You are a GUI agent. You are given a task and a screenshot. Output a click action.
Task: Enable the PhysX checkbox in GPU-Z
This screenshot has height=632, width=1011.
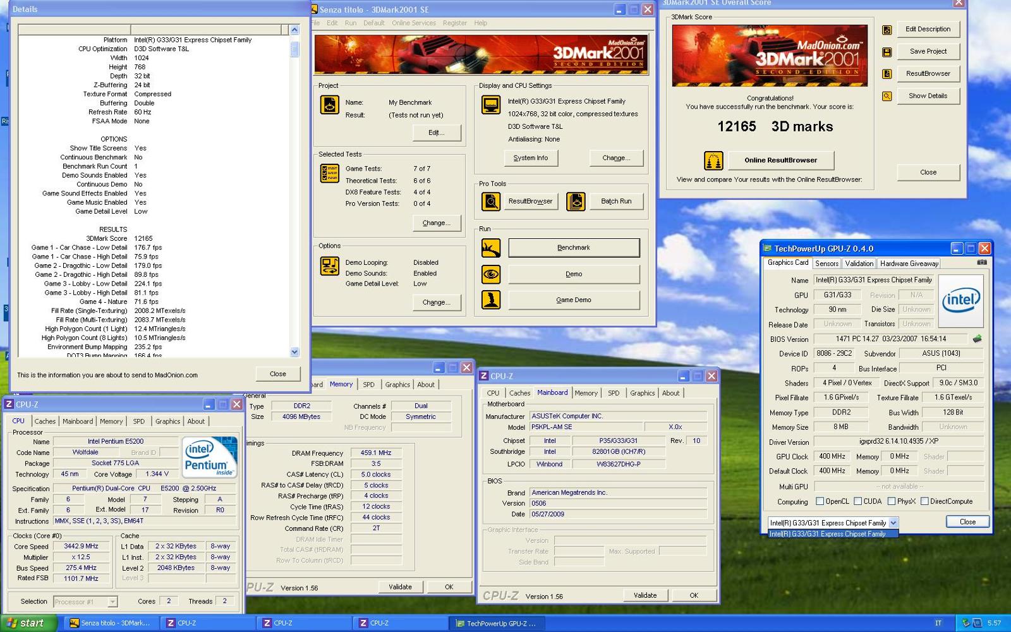(x=891, y=501)
